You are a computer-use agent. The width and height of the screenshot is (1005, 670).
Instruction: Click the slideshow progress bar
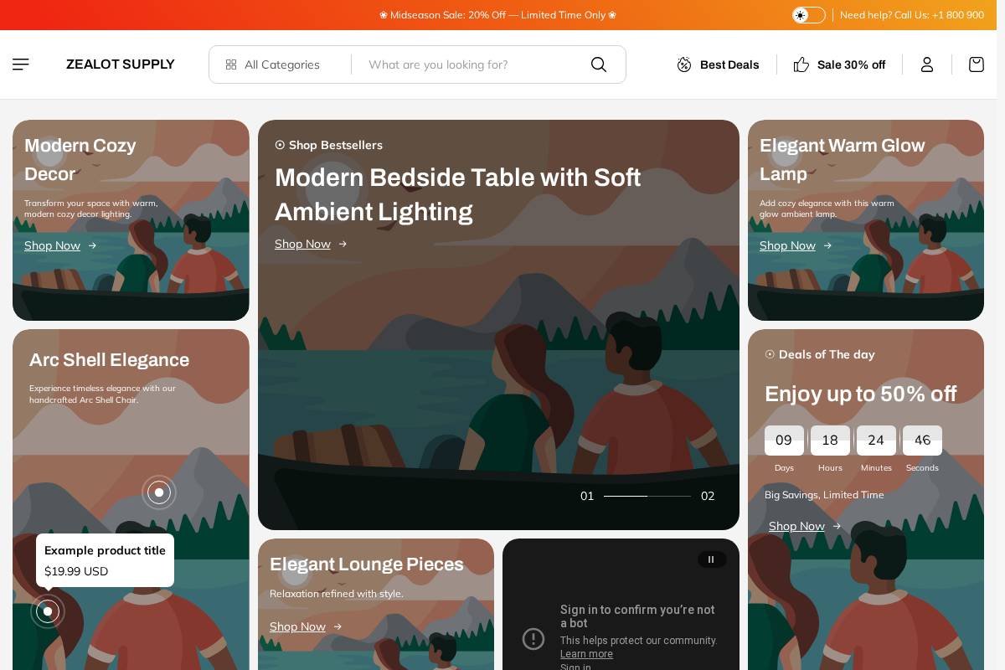pyautogui.click(x=647, y=496)
